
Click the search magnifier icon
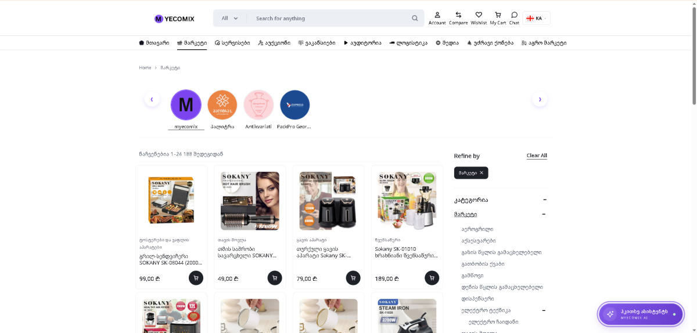(415, 18)
